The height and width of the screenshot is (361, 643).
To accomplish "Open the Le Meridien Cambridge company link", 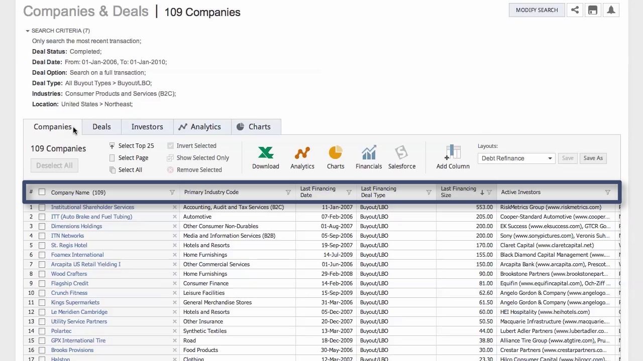I will click(x=79, y=312).
